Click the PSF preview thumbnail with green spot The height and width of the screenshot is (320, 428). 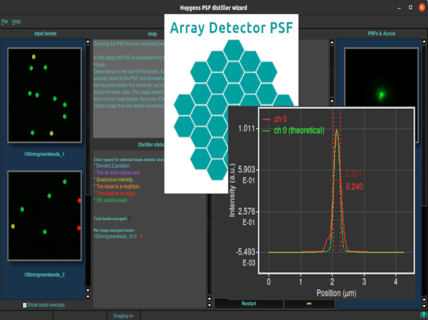pyautogui.click(x=380, y=93)
